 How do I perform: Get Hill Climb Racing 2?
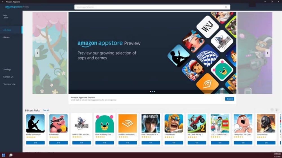(x=197, y=143)
